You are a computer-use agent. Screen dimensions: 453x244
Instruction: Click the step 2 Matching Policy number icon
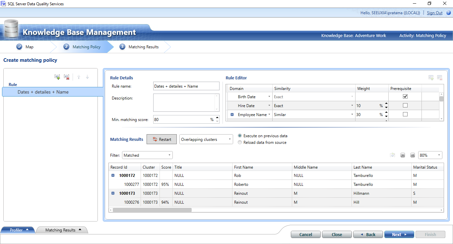66,47
